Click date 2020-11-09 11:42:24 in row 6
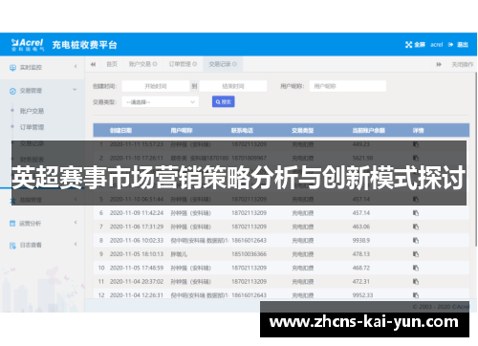 pyautogui.click(x=137, y=213)
